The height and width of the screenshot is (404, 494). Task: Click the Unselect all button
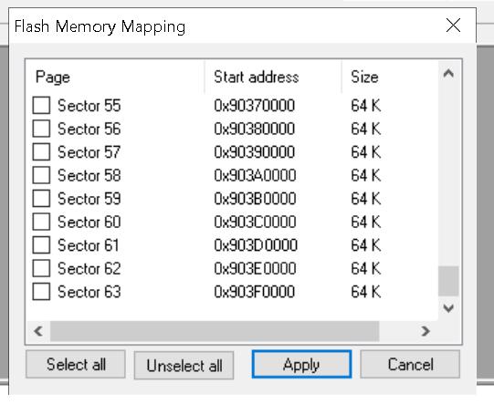click(184, 366)
